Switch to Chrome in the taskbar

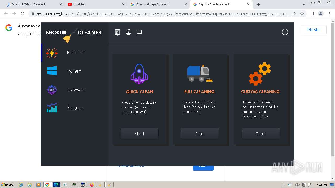point(47,185)
